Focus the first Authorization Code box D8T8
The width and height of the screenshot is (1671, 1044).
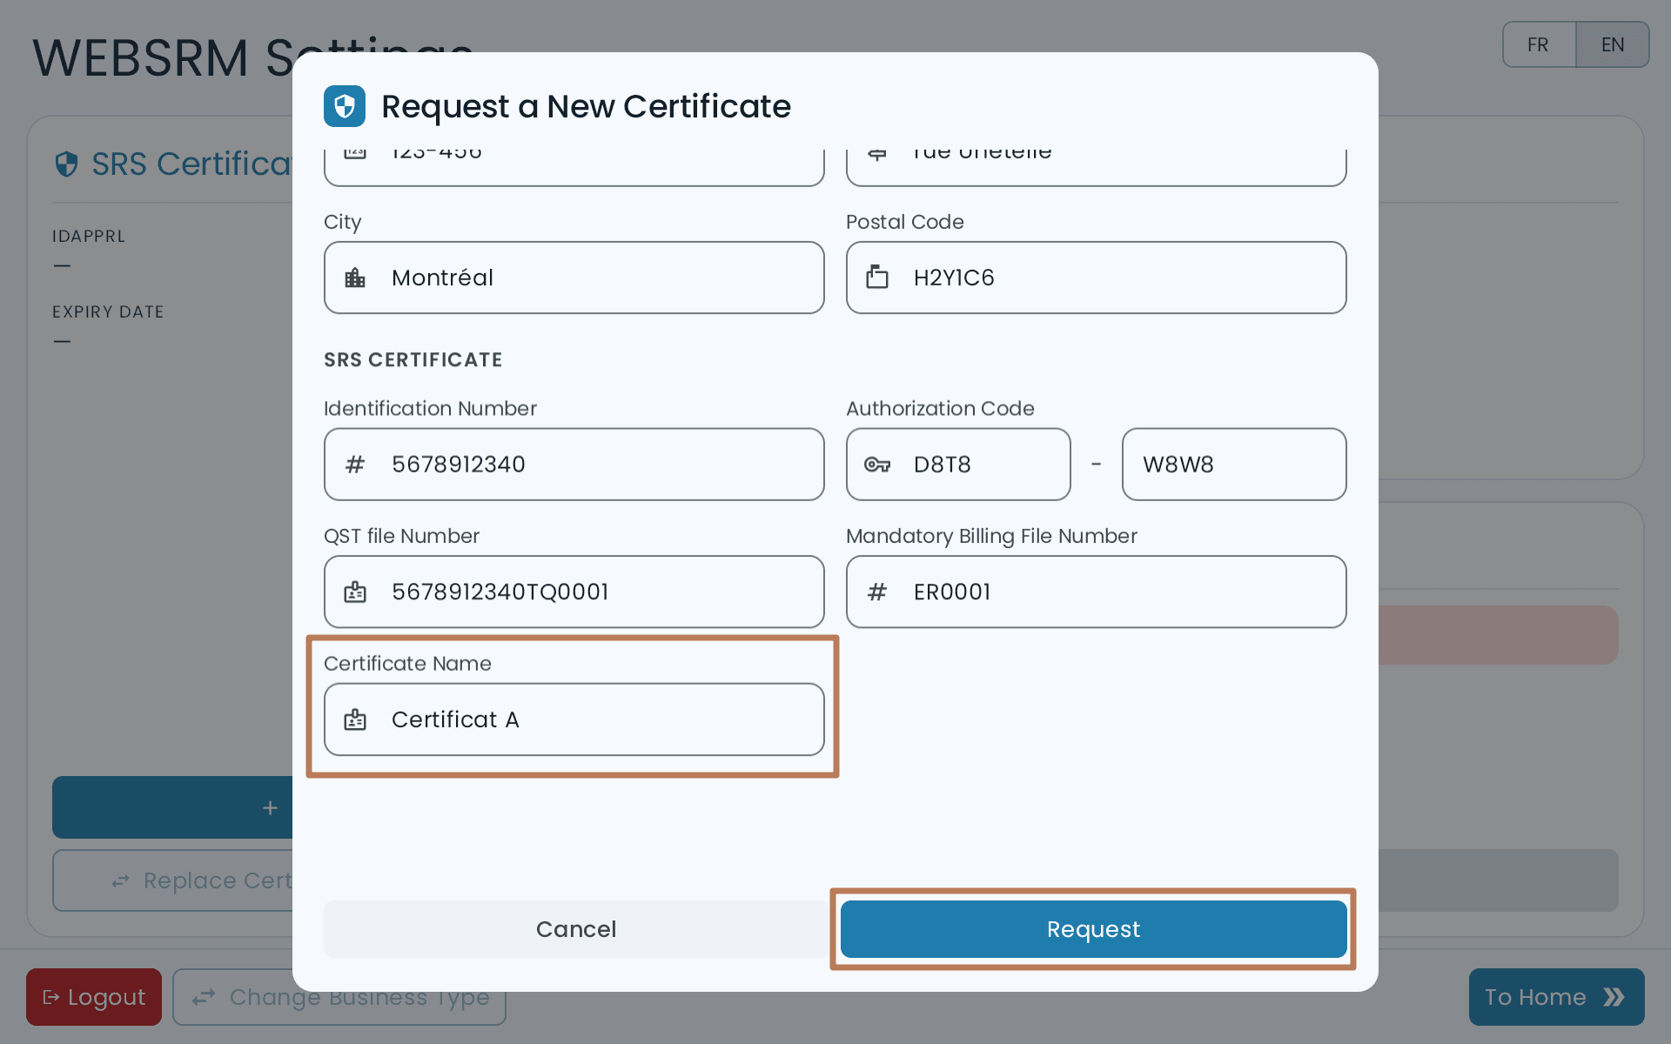pos(958,465)
